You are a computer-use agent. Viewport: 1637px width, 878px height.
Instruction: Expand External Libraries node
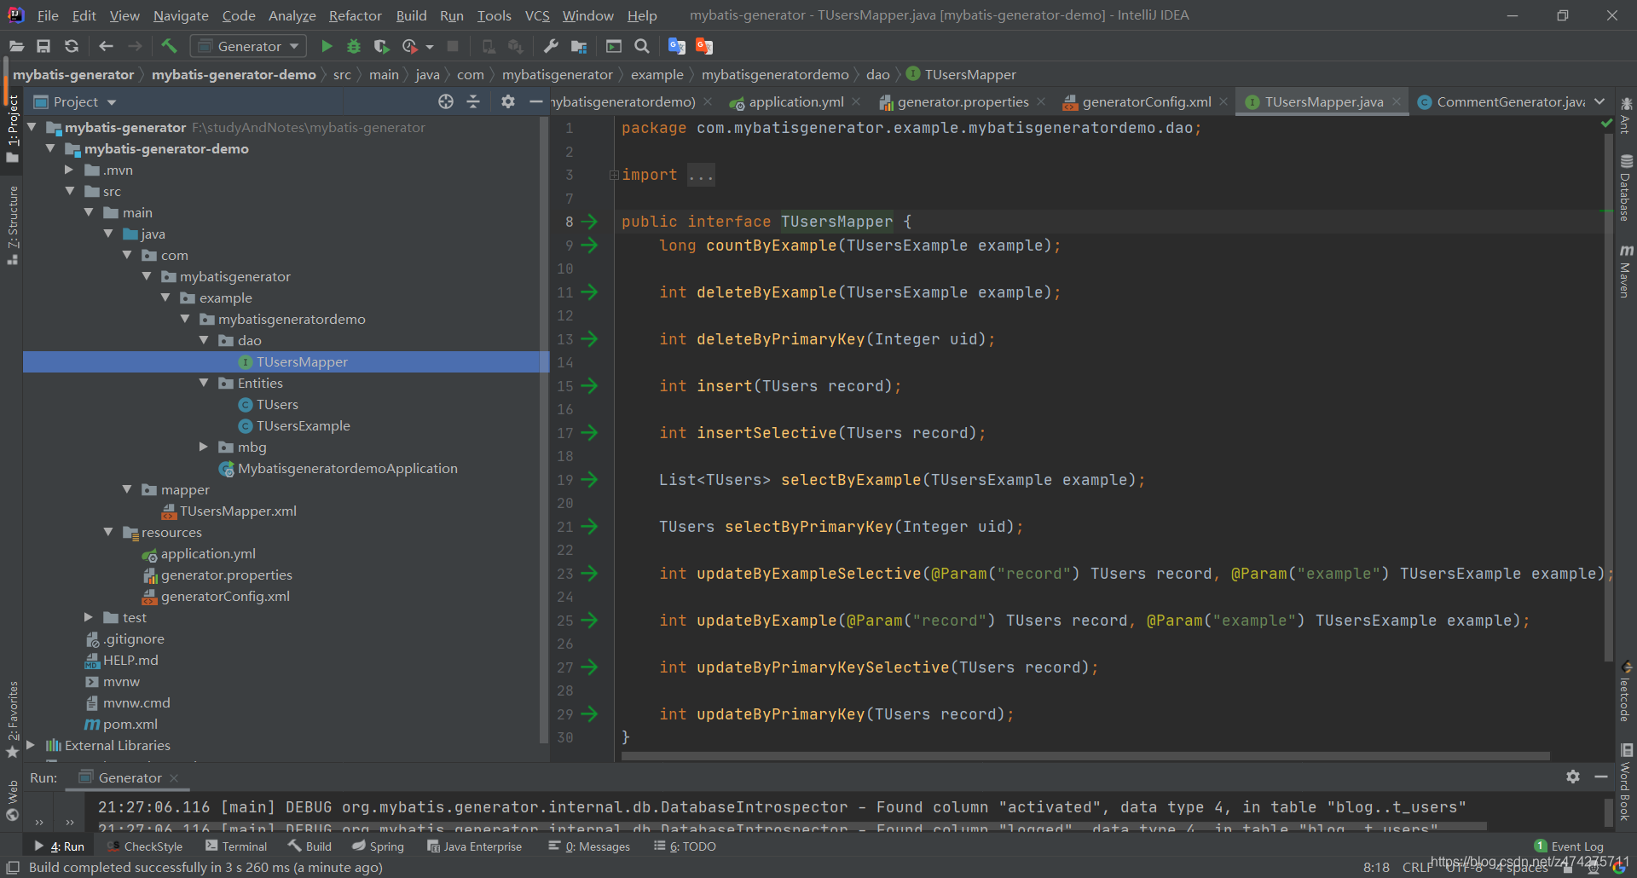[x=32, y=745]
